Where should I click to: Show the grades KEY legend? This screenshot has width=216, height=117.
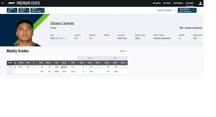[123, 51]
